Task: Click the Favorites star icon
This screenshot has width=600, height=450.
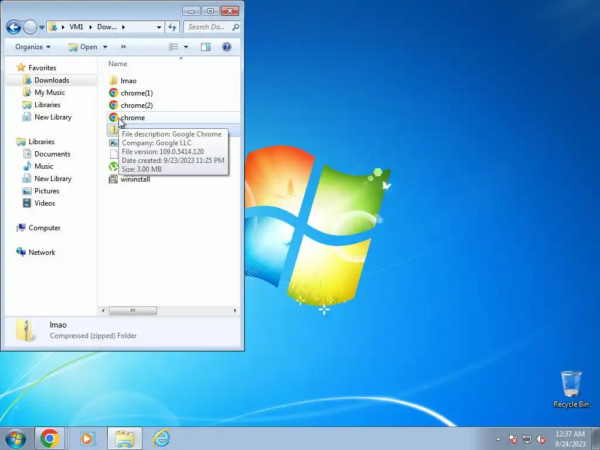Action: point(21,68)
